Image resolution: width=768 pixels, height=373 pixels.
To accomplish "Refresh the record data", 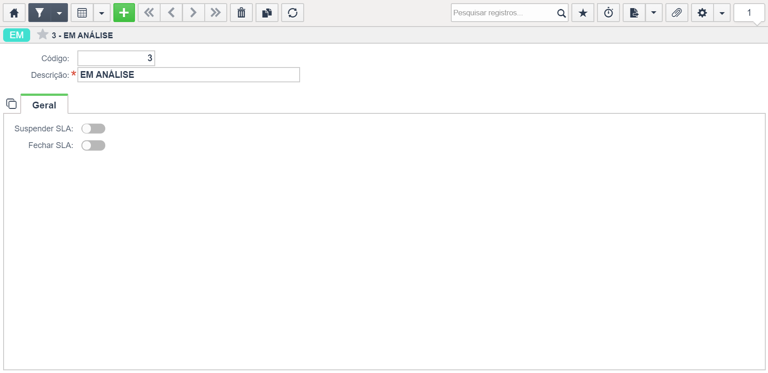I will tap(293, 13).
